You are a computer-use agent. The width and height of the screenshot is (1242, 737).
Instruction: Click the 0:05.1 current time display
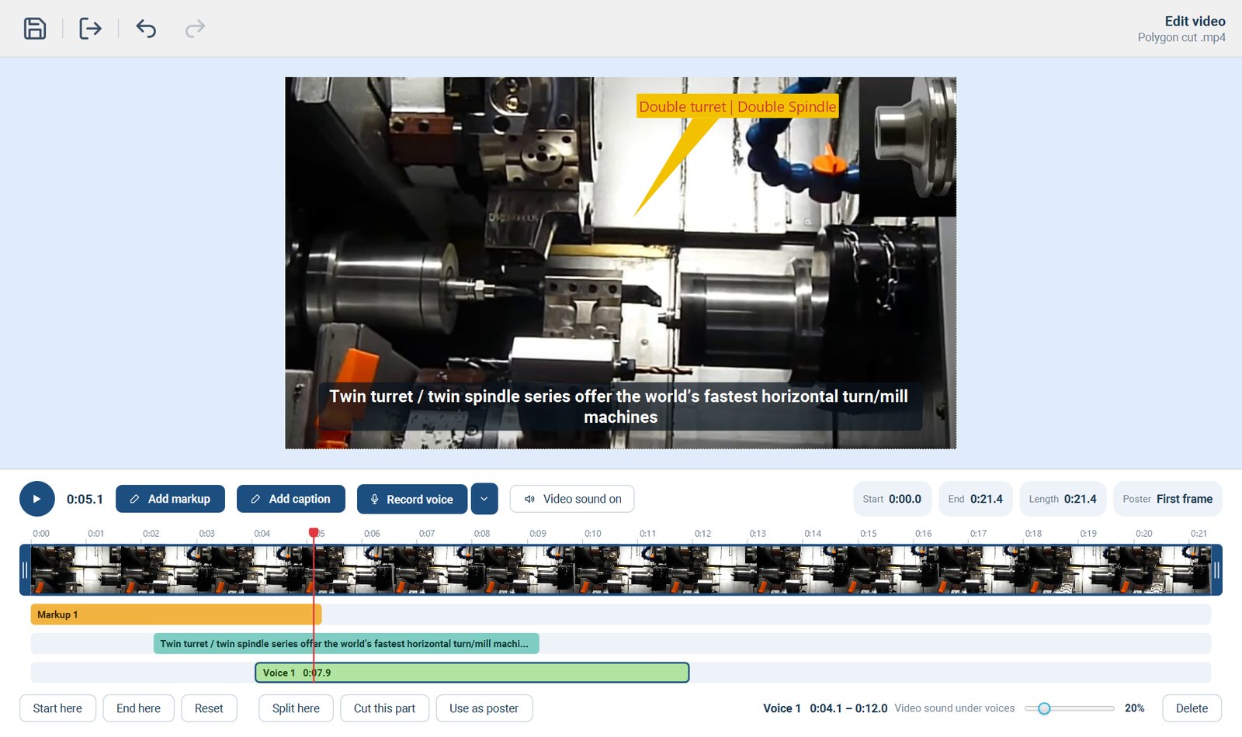tap(85, 499)
